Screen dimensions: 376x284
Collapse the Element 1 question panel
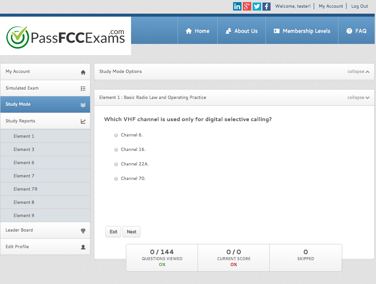point(358,98)
